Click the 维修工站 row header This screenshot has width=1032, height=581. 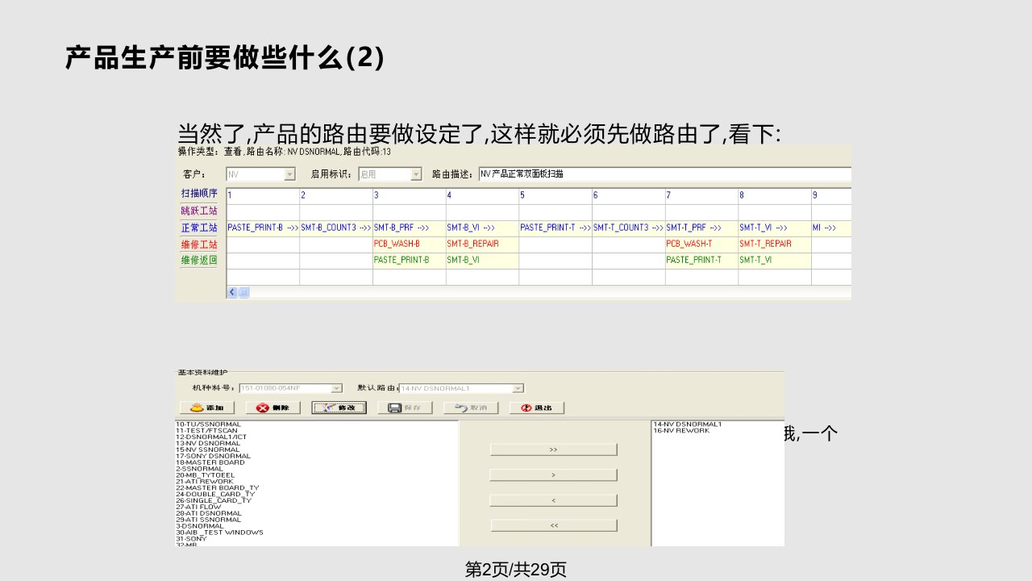tap(199, 244)
